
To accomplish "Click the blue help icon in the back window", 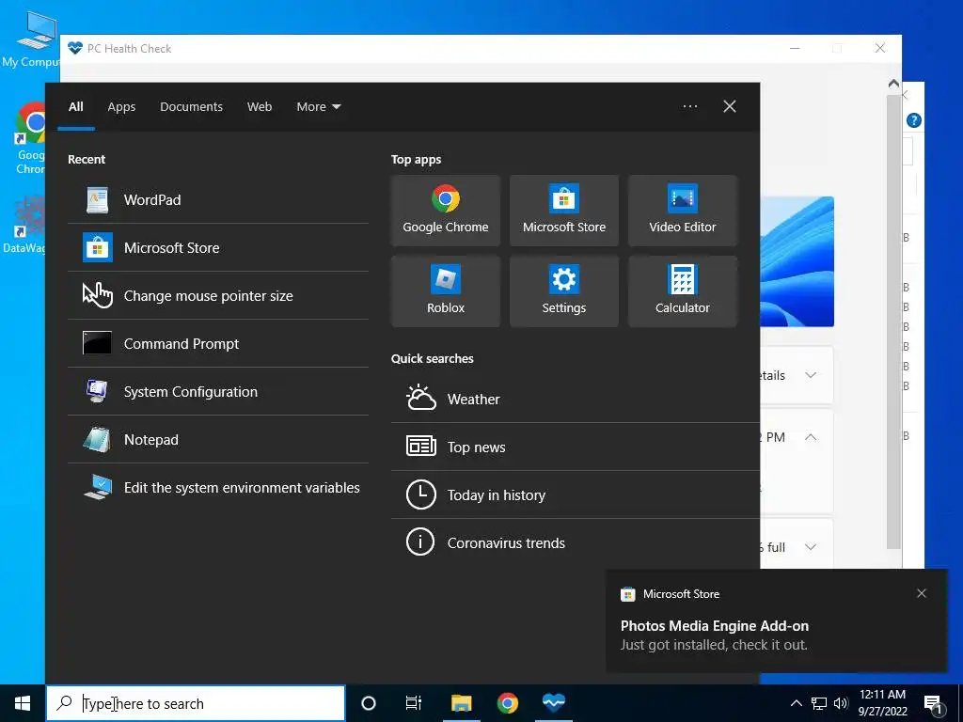I will coord(914,120).
